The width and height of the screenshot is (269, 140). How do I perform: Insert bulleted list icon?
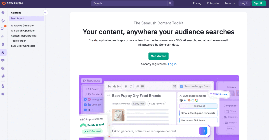[x=142, y=87]
